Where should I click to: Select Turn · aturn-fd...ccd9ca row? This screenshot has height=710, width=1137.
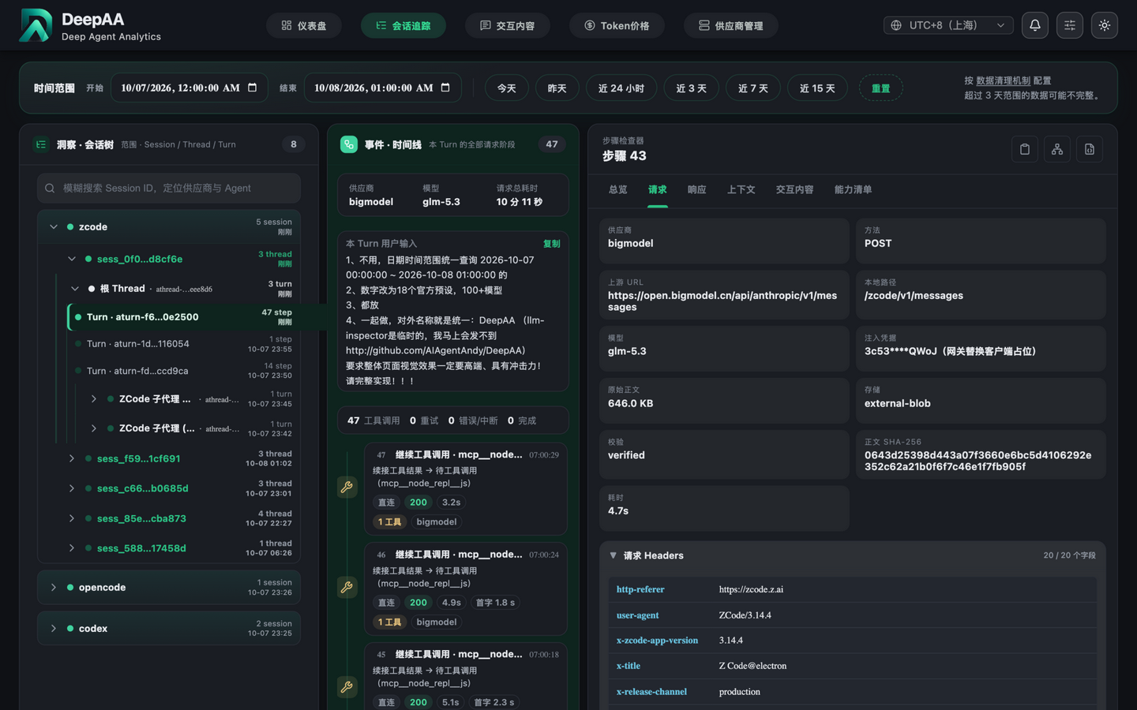(x=182, y=371)
